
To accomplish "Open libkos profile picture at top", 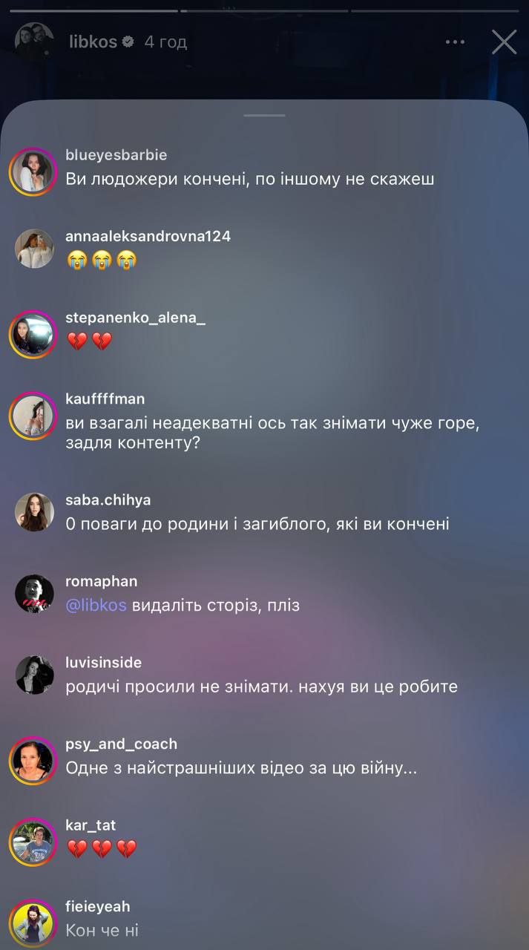I will tap(34, 42).
